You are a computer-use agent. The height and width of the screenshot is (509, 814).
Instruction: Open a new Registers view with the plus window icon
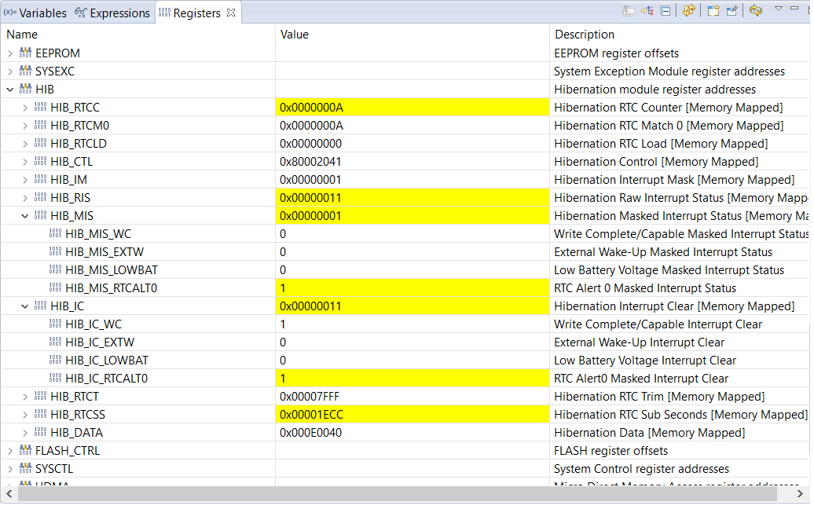pos(713,11)
